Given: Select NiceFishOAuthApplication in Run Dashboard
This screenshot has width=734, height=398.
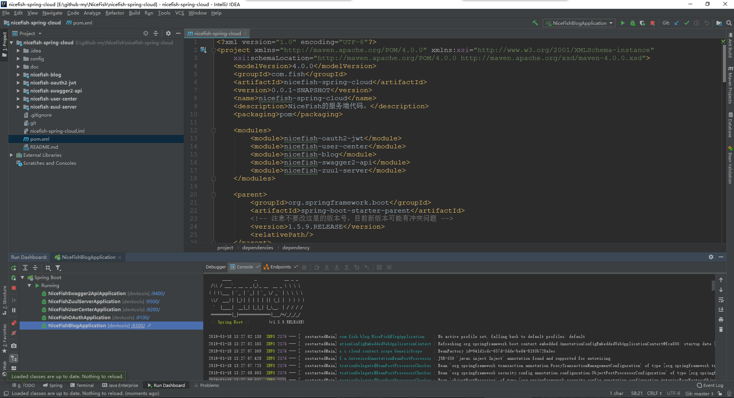Looking at the screenshot, I should coord(79,318).
